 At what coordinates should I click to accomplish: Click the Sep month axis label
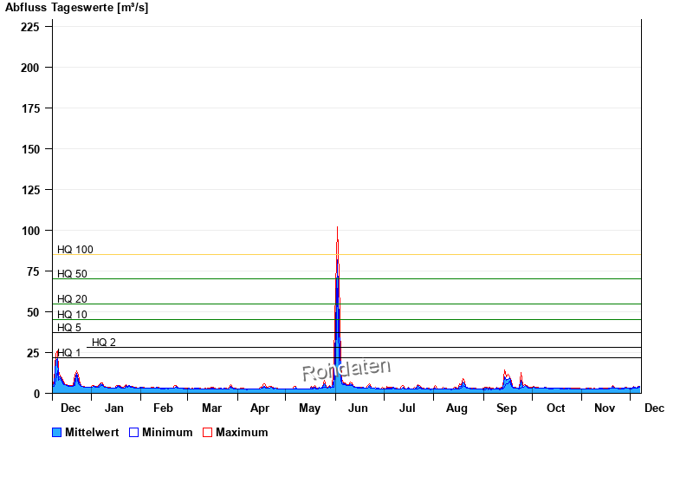(x=506, y=408)
